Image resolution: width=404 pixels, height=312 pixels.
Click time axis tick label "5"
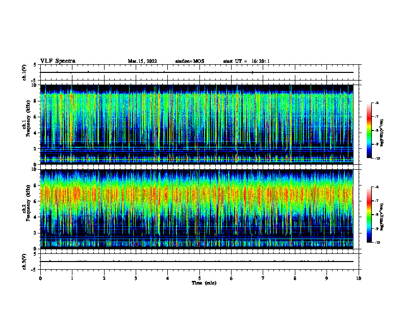point(199,278)
